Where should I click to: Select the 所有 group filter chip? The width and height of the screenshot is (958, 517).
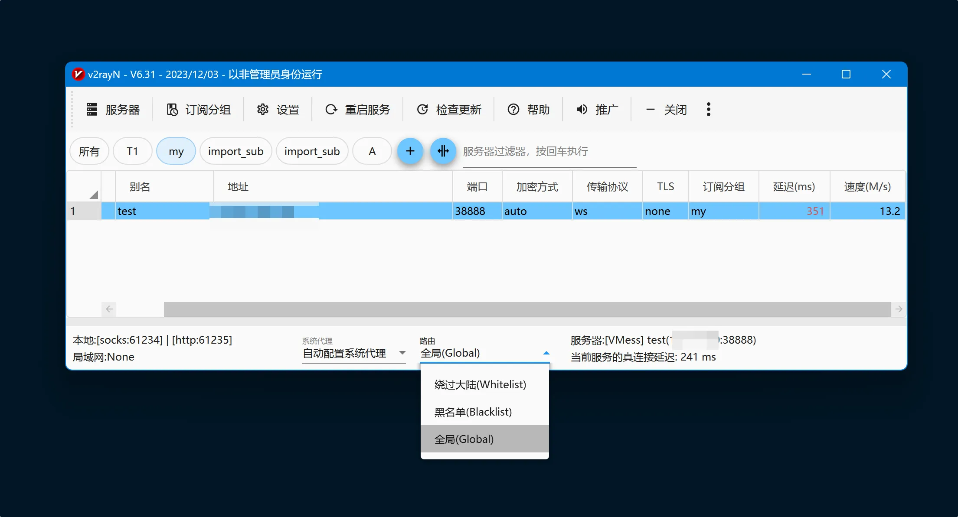coord(89,151)
